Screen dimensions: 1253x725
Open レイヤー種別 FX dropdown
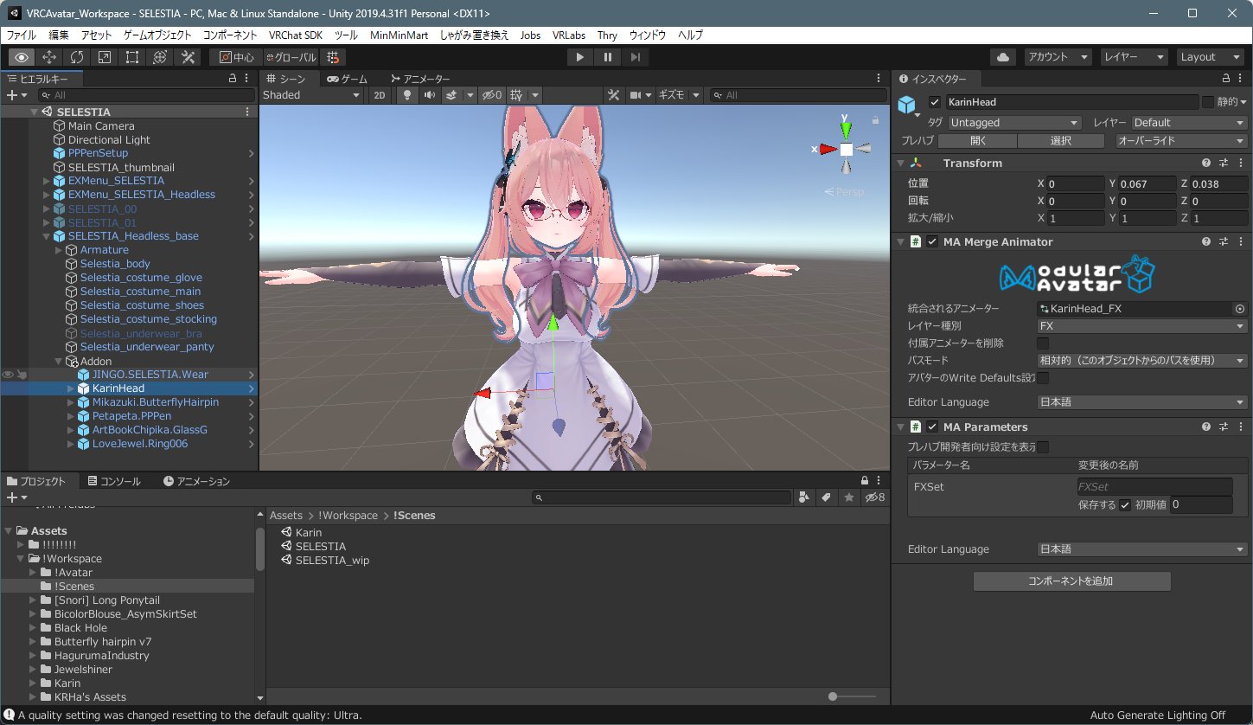1142,326
